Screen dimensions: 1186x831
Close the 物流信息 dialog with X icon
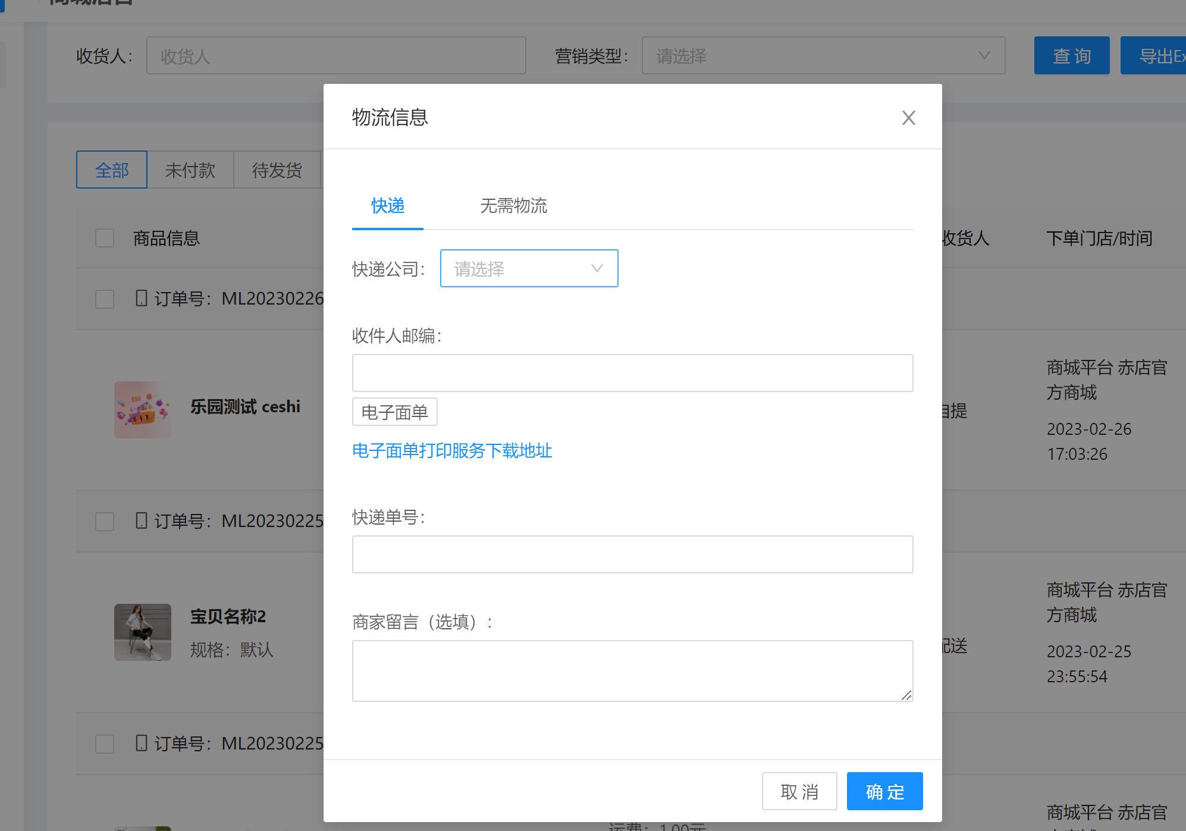(908, 118)
